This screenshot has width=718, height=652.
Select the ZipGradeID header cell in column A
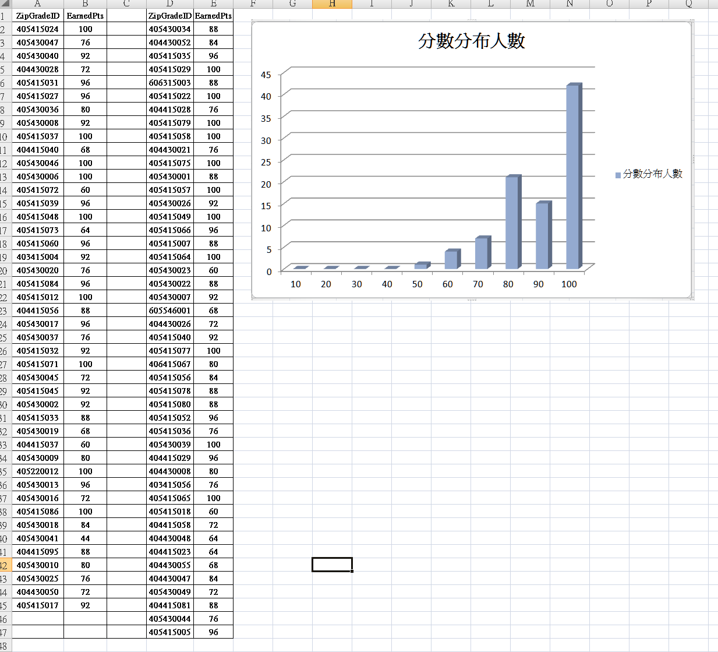[37, 16]
